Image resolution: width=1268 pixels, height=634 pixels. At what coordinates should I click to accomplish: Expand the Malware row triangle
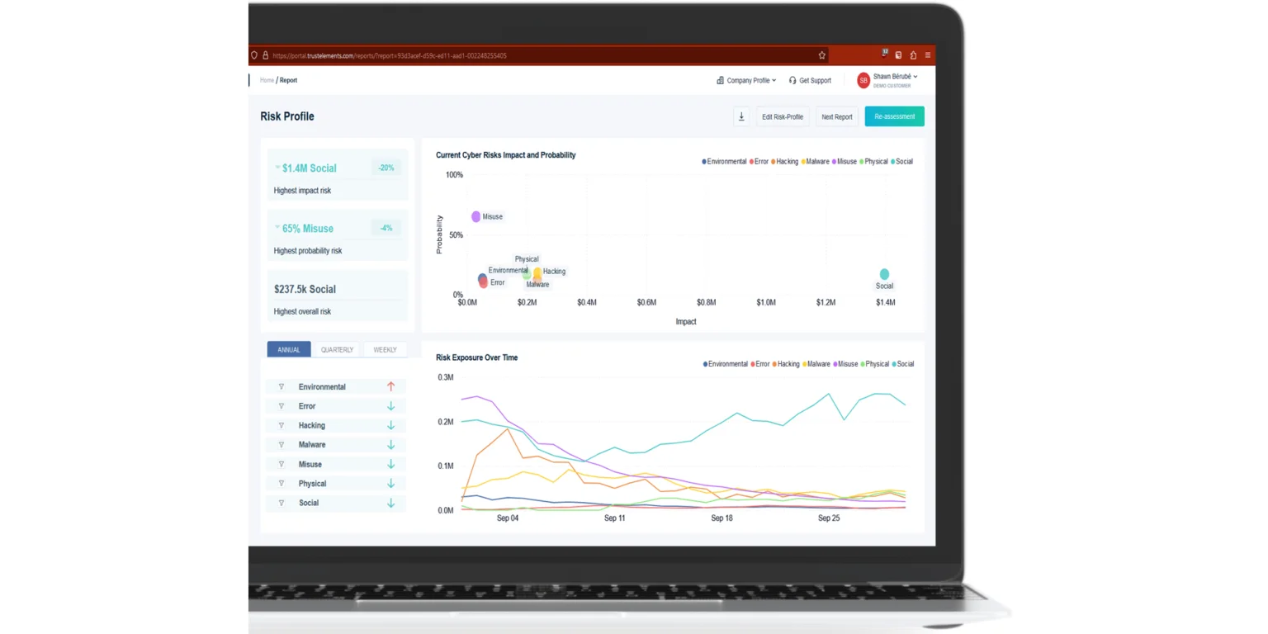[x=281, y=445]
